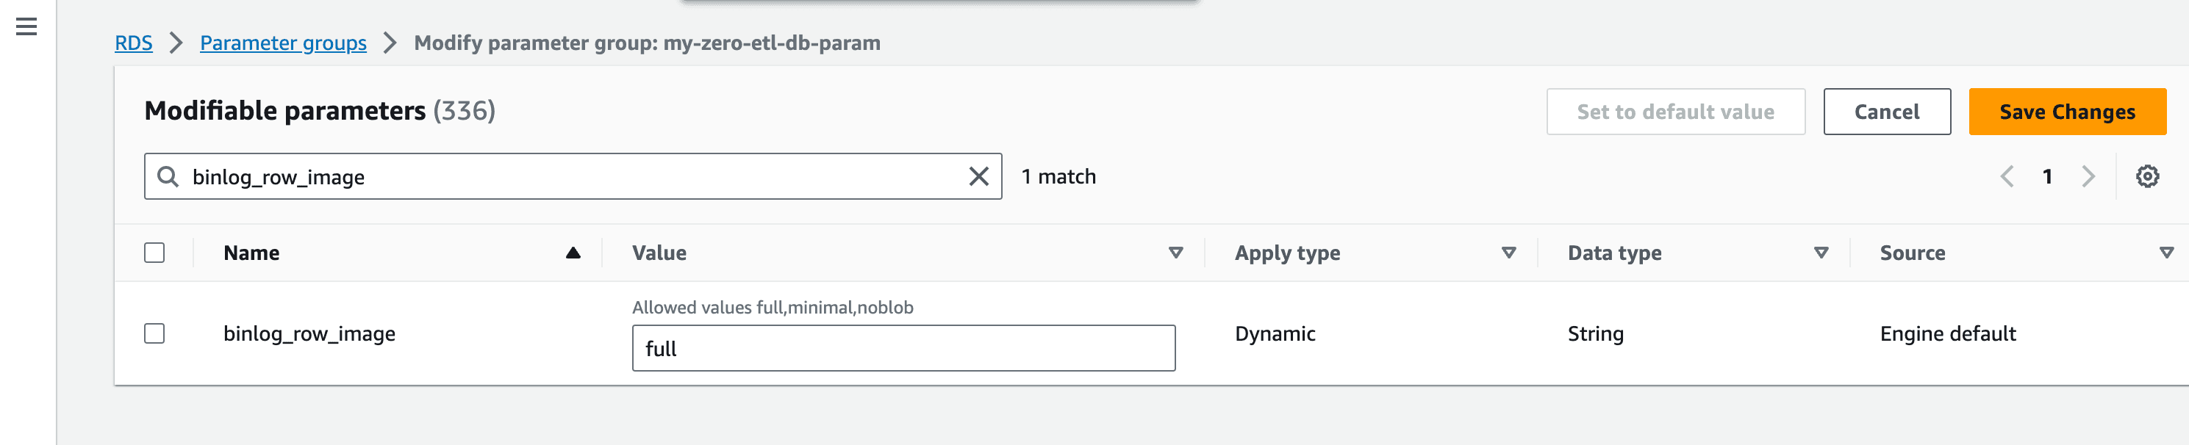
Task: Select page number 1
Action: (x=2047, y=177)
